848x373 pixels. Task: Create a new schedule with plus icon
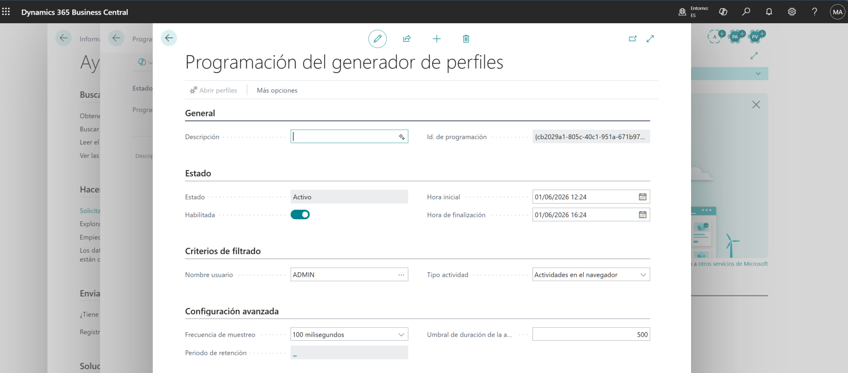click(x=437, y=39)
